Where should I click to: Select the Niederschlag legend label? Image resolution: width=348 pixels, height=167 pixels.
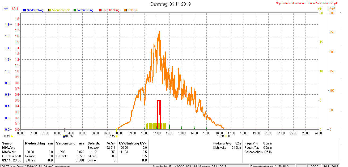click(35, 10)
